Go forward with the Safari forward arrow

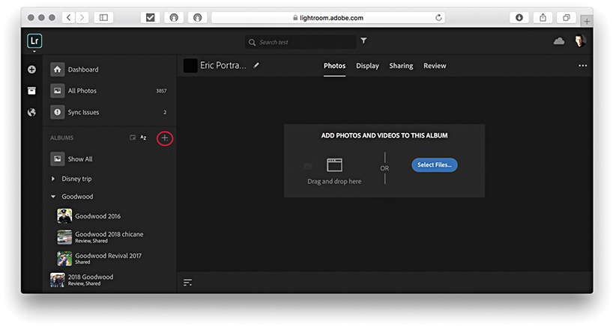[82, 17]
